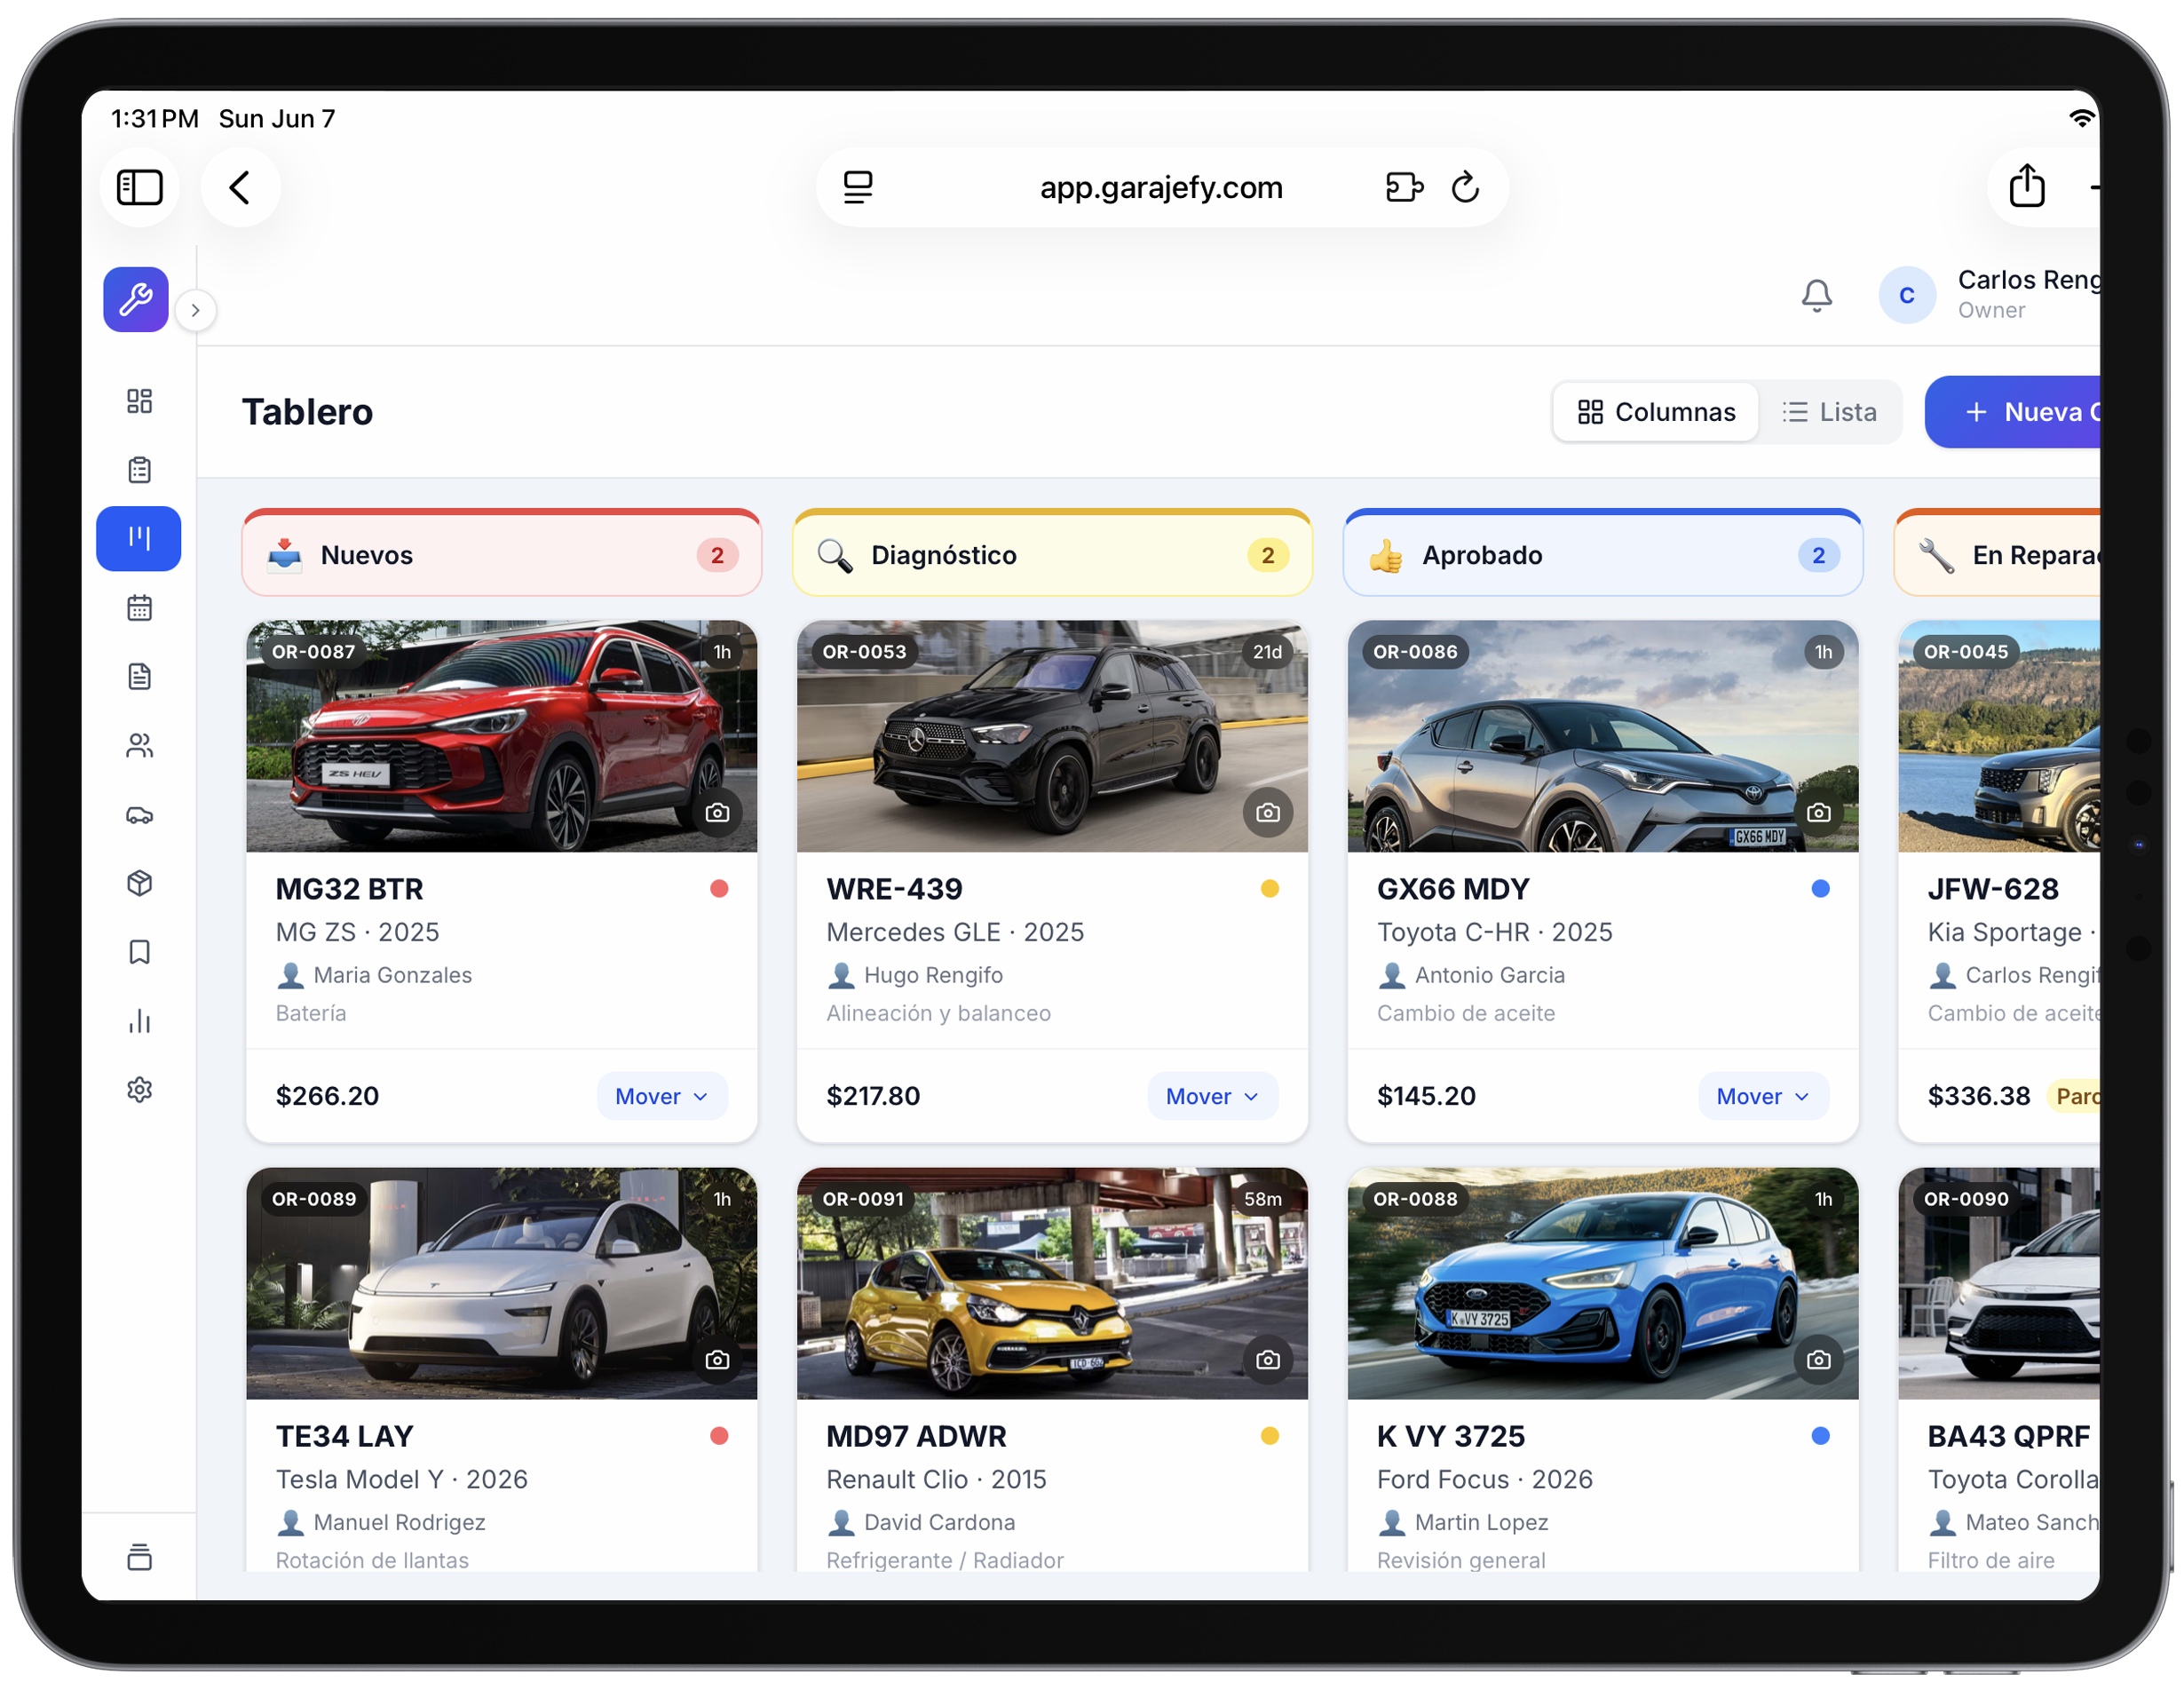Click the customer name Antonio Garcia
Viewport: 2184px width, 1690px height.
tap(1490, 976)
